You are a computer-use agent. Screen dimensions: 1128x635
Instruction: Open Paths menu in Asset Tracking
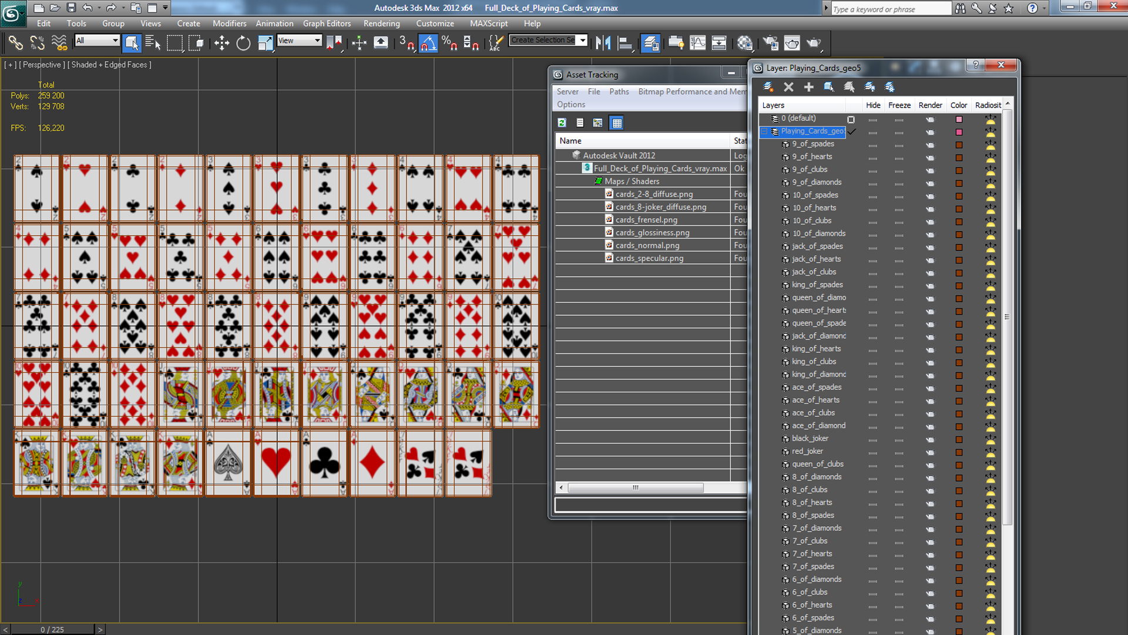[619, 92]
